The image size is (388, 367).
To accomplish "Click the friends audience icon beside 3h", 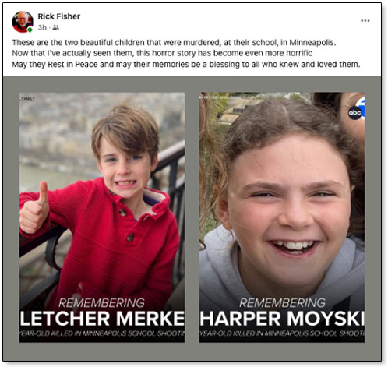I will (55, 27).
